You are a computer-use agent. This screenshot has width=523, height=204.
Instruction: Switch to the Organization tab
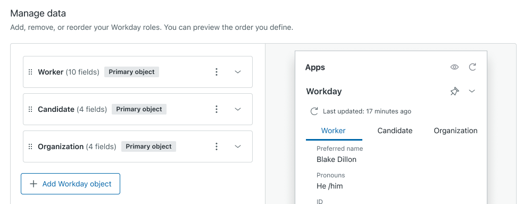pyautogui.click(x=455, y=130)
